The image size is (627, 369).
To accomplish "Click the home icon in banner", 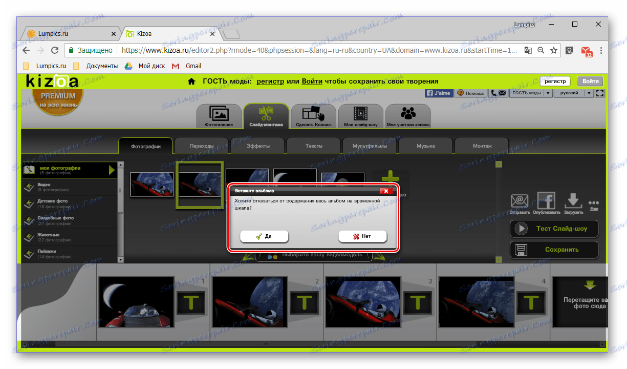I will pos(191,81).
